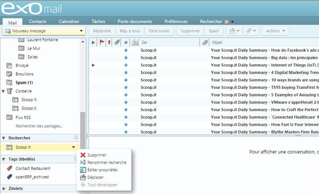Click the gear icon in Recherches header
Image resolution: width=319 pixels, height=194 pixels.
(x=76, y=138)
